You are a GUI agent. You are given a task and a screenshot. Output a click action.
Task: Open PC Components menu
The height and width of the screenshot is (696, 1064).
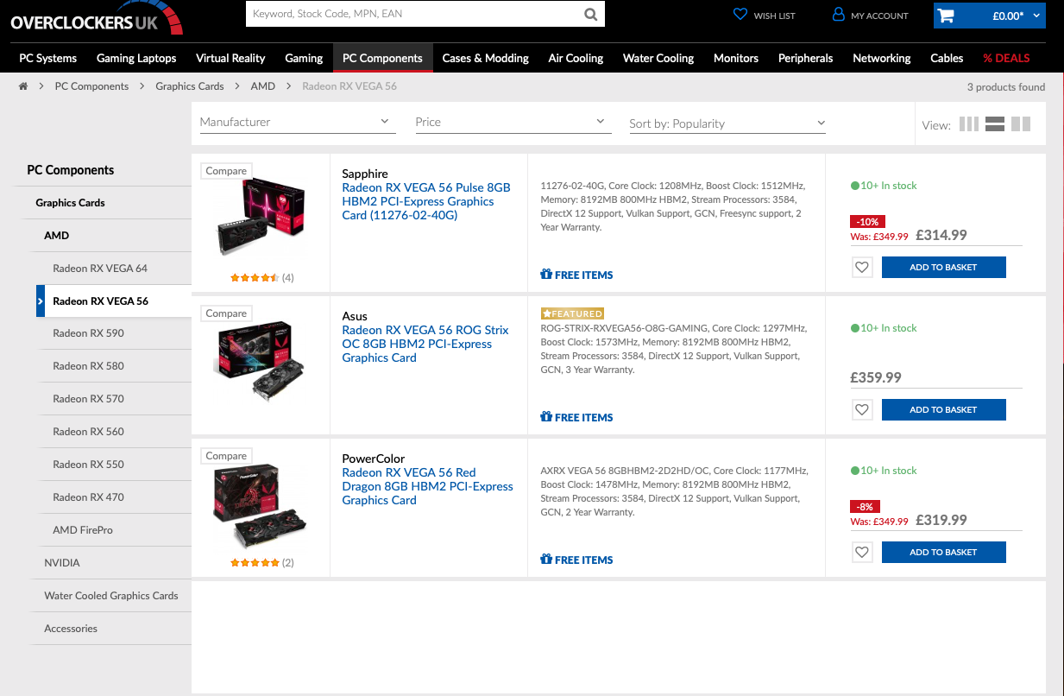click(x=382, y=58)
